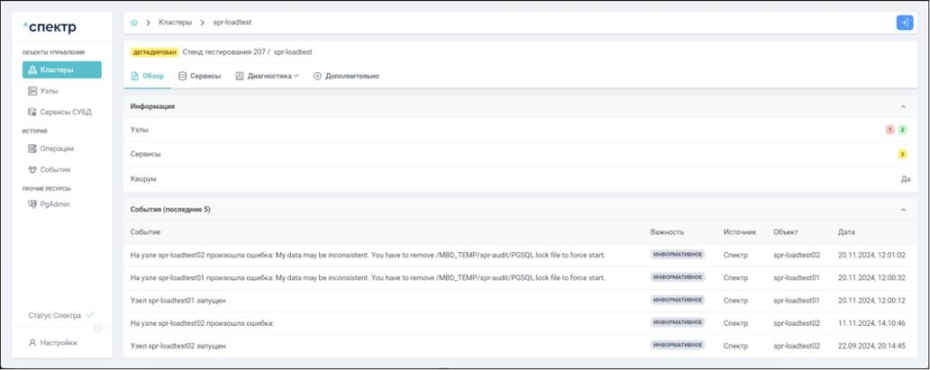Open Кластеры in the sidebar

coord(61,70)
